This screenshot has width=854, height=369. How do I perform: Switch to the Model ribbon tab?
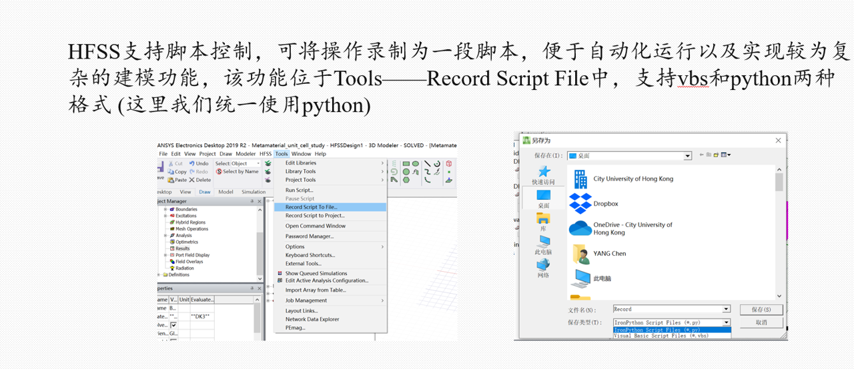click(x=226, y=192)
